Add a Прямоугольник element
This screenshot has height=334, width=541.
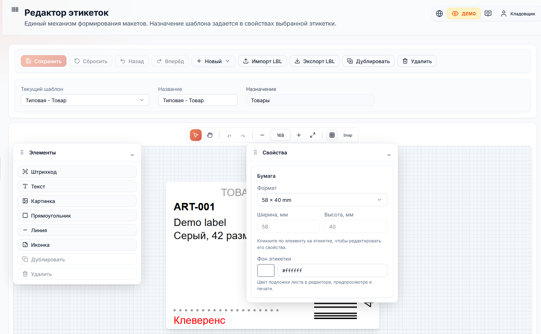click(77, 215)
